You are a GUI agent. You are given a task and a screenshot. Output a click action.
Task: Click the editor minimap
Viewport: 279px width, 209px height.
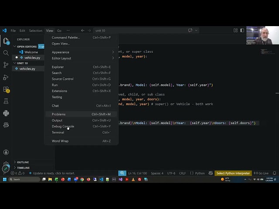click(267, 51)
